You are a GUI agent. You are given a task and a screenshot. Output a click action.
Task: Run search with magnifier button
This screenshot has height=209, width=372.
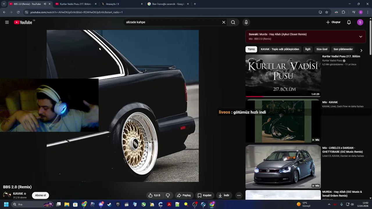tap(233, 22)
